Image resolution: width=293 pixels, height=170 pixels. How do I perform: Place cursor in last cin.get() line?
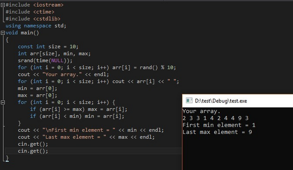pyautogui.click(x=33, y=151)
